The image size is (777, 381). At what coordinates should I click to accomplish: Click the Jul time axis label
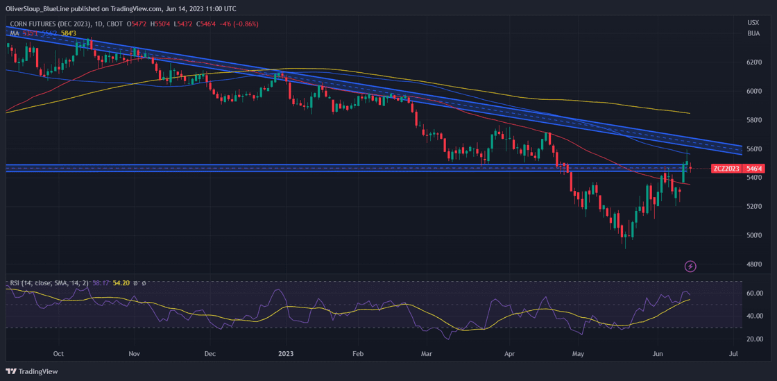tap(734, 354)
